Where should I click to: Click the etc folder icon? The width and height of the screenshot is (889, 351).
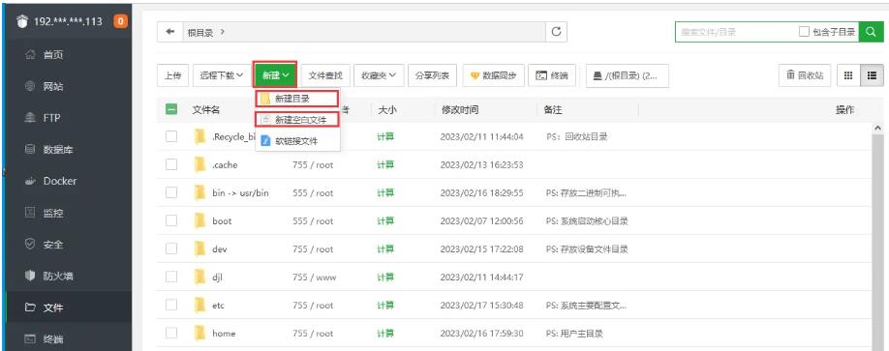[199, 306]
